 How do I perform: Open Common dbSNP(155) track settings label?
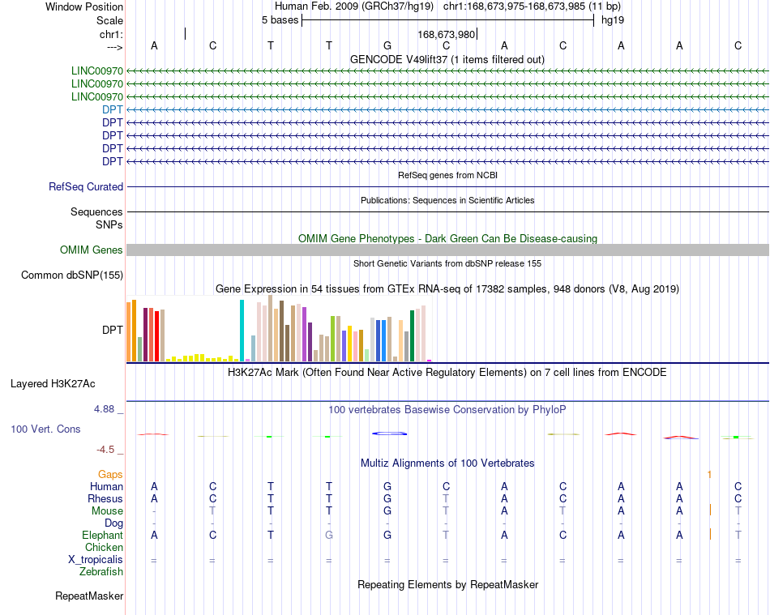pos(72,275)
